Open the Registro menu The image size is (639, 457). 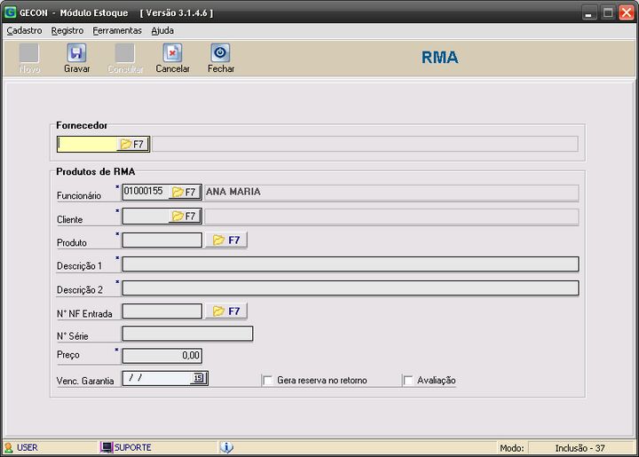pos(67,30)
